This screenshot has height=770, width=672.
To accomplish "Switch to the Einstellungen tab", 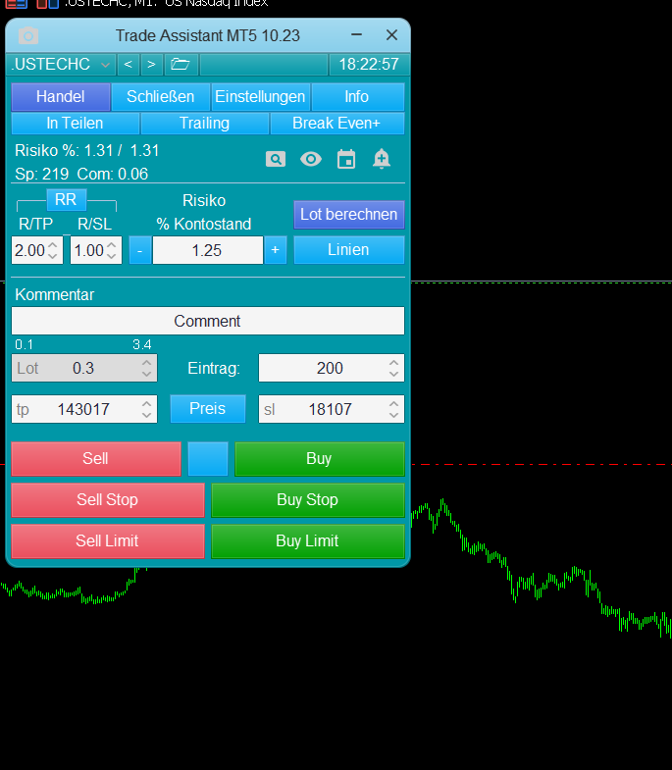I will 260,97.
